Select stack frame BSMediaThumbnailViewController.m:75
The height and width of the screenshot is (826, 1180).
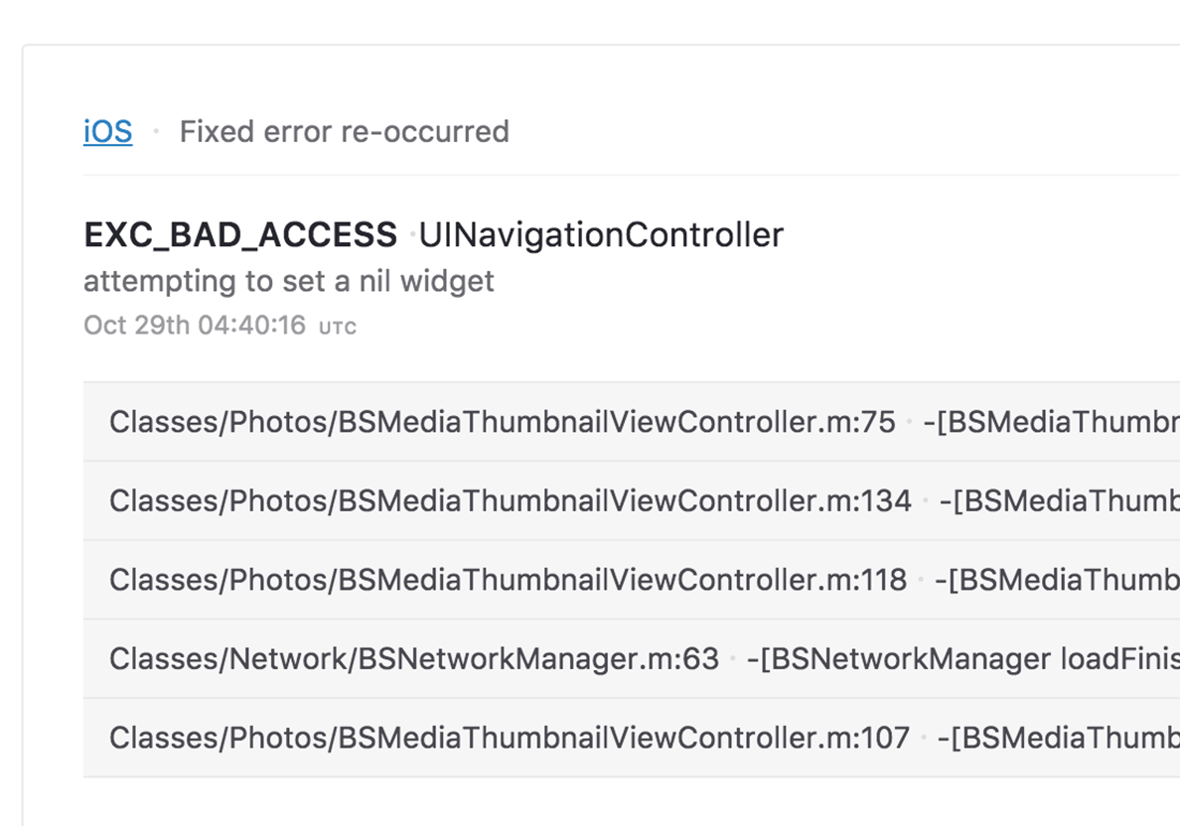(x=632, y=421)
